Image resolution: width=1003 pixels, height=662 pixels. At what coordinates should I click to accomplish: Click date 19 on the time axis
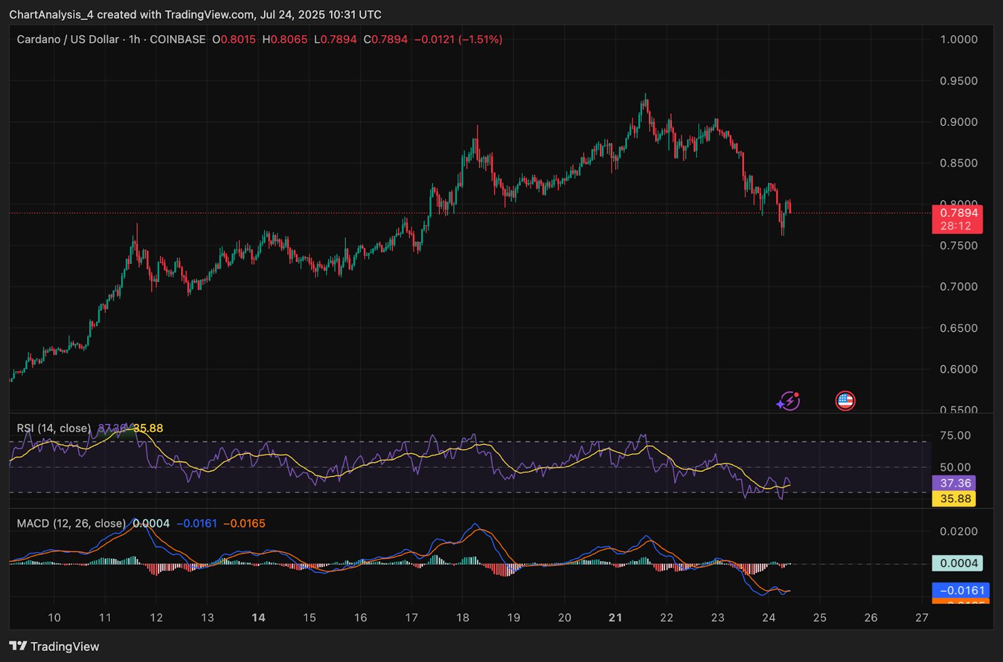click(513, 618)
